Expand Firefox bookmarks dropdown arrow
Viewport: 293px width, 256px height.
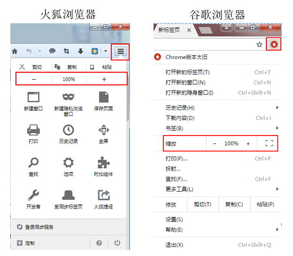click(106, 51)
